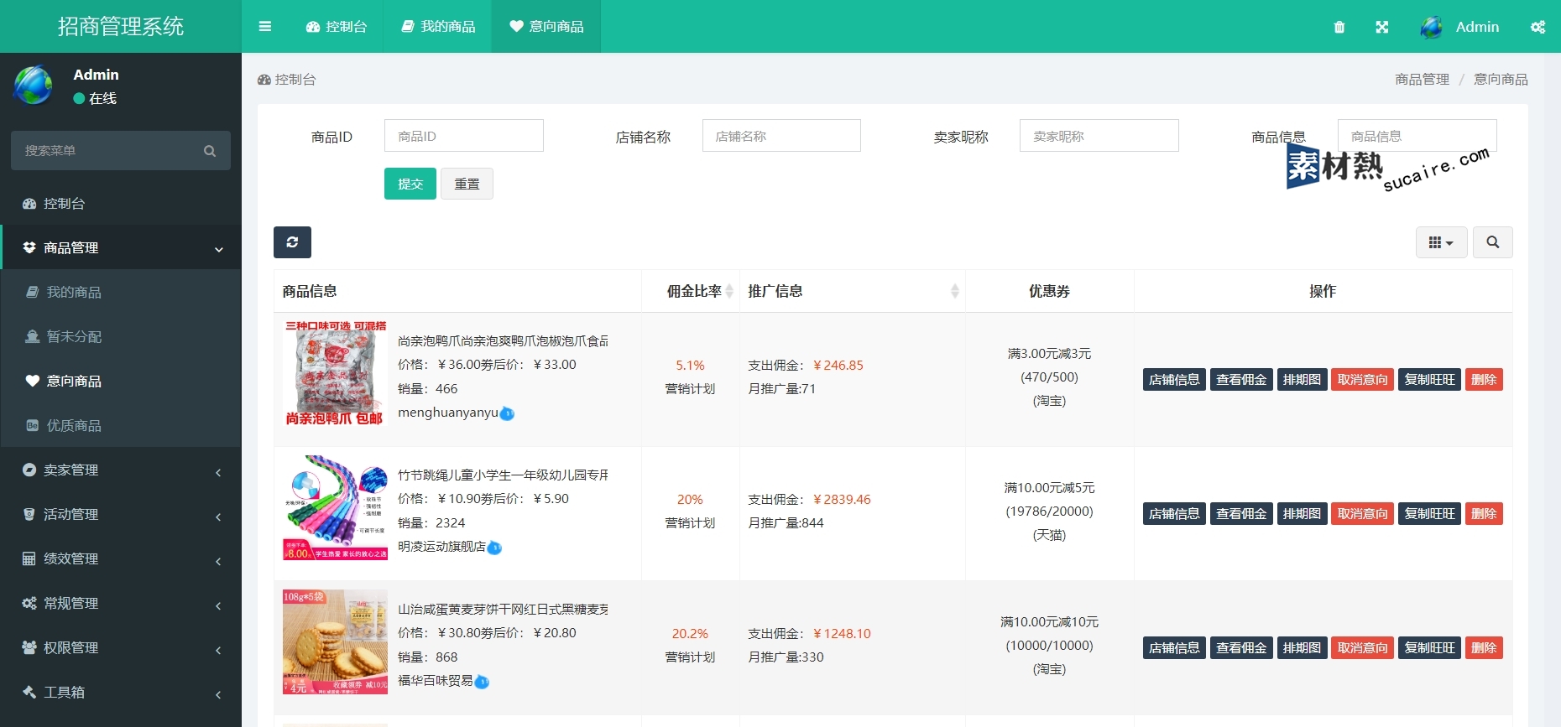Click the Admin username in top bar
1561x727 pixels.
(x=1477, y=27)
